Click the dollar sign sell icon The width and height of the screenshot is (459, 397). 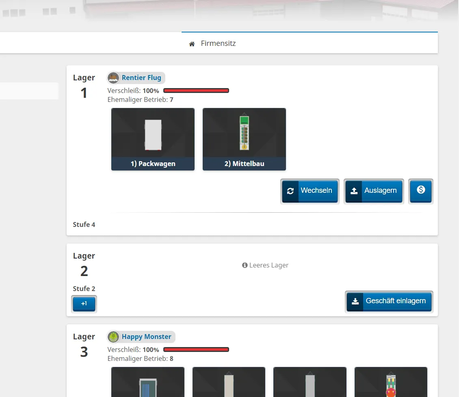click(421, 190)
